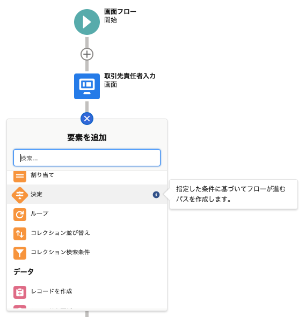The height and width of the screenshot is (317, 306).
Task: Add element via plus circle below Start
Action: point(87,54)
